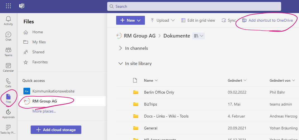This screenshot has width=299, height=140.
Task: Open Calls in the left rail
Action: click(8, 83)
